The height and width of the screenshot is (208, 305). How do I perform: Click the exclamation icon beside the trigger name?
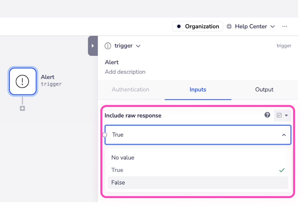[x=108, y=46]
